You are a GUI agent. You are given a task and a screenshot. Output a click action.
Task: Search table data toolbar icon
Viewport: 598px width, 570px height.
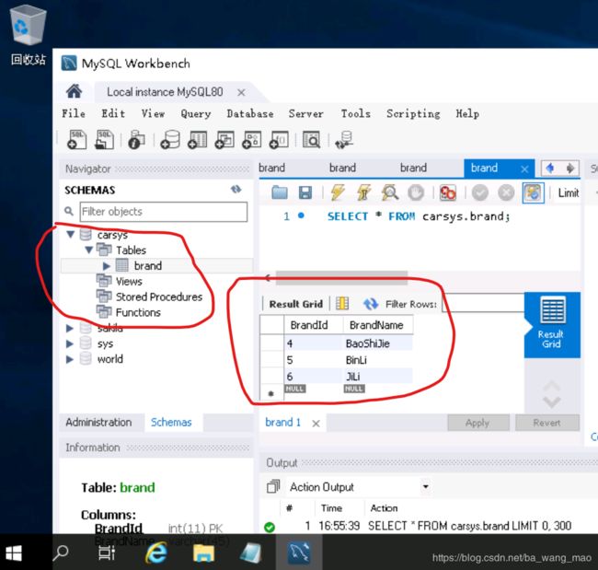point(312,140)
